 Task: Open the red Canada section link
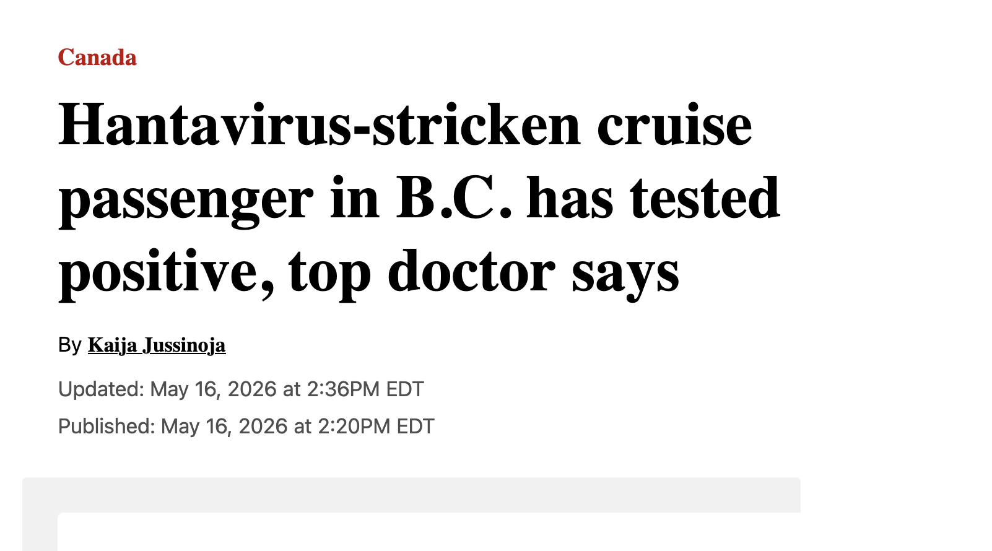pyautogui.click(x=97, y=58)
